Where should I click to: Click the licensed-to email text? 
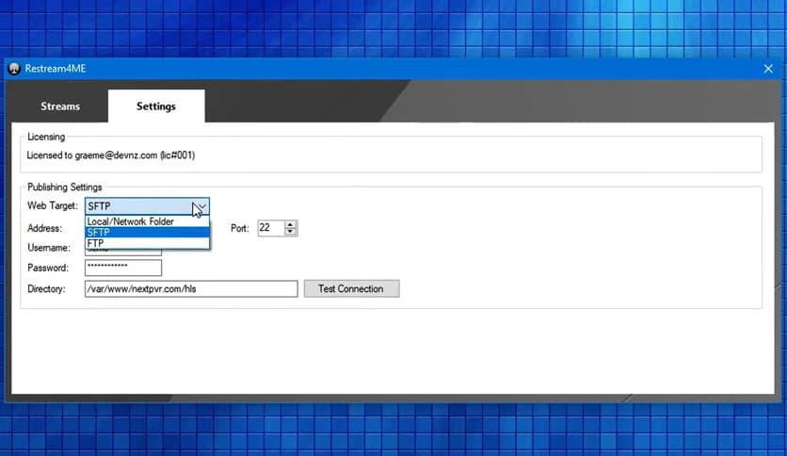[111, 155]
